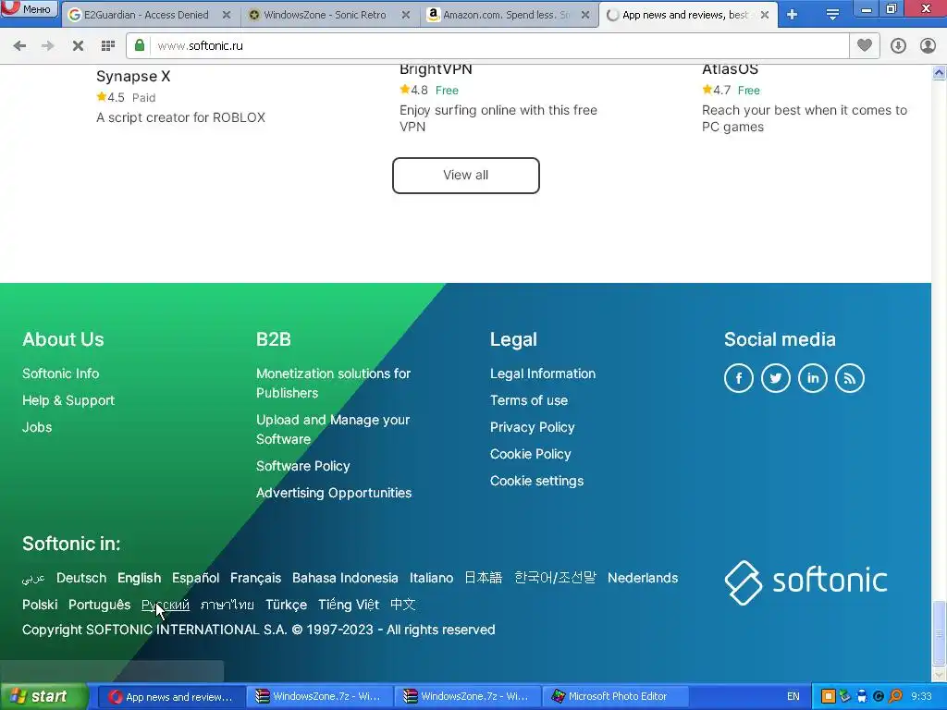Image resolution: width=947 pixels, height=710 pixels.
Task: Select Polski language
Action: (40, 605)
